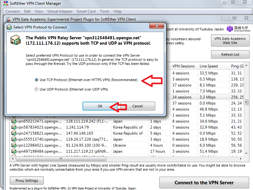Select IP address 111.217.119.23 cell
This screenshot has width=253, height=190.
[x=87, y=151]
